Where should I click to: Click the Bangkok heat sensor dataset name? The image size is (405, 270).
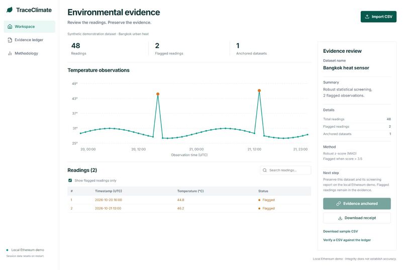[346, 68]
